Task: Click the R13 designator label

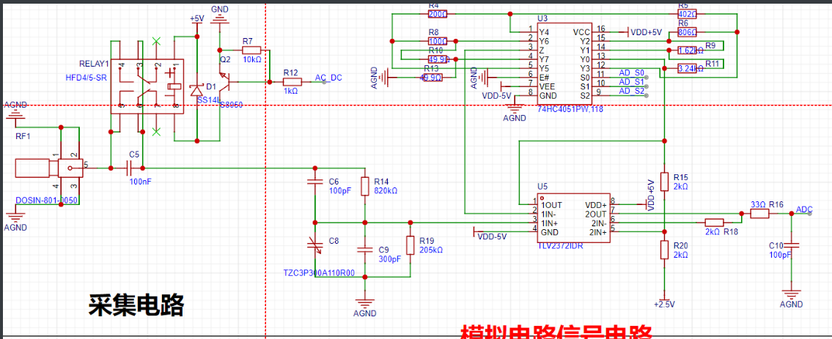Action: 431,69
